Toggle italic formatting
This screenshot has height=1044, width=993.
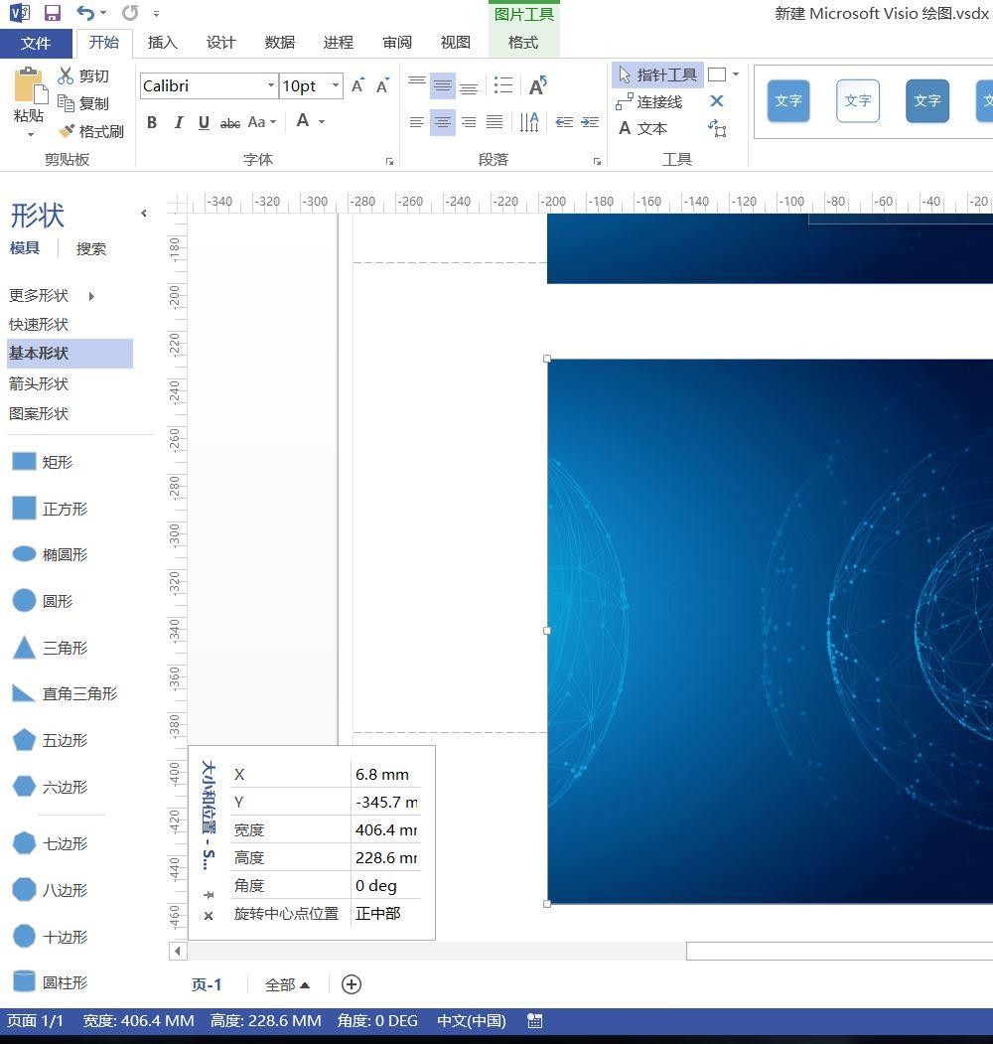pyautogui.click(x=178, y=122)
